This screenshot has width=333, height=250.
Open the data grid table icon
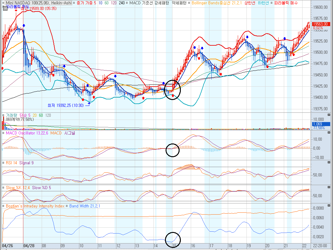pyautogui.click(x=5, y=8)
